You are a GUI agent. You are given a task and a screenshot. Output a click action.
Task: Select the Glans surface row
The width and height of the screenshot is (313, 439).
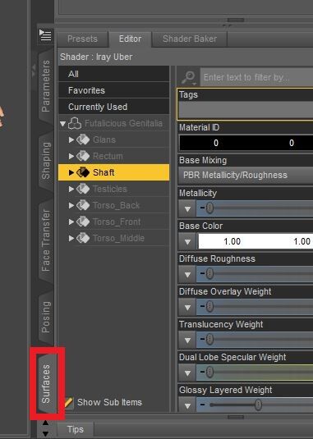113,139
